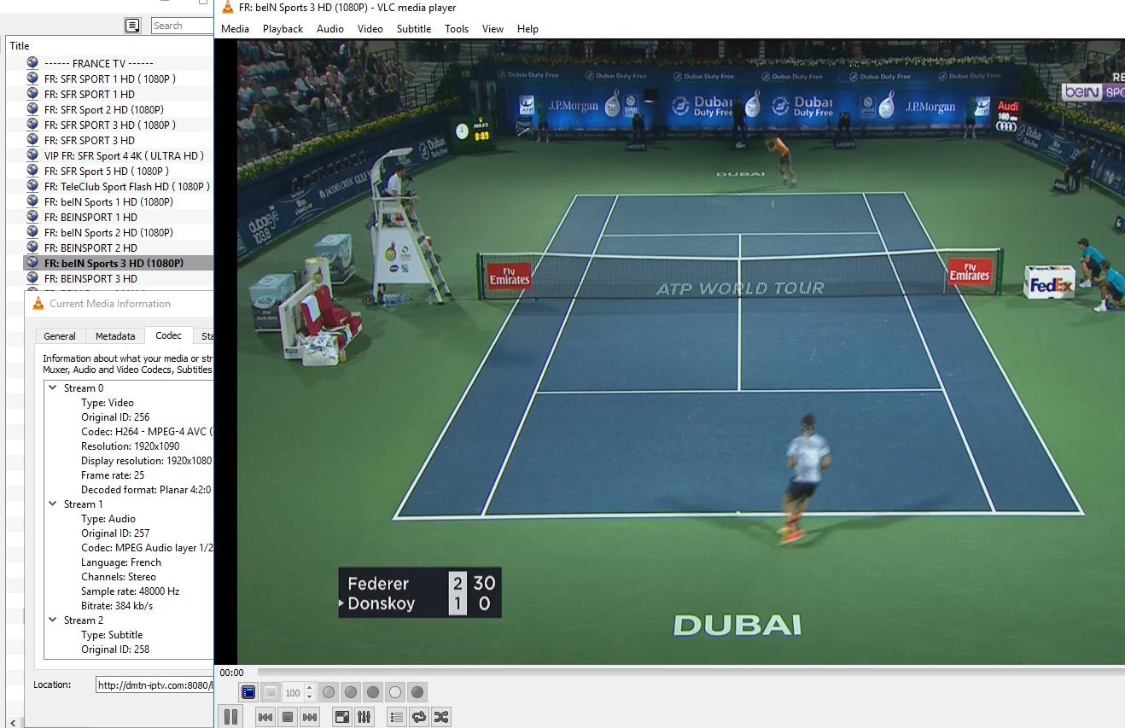Change playlist view mode icon
1125x728 pixels.
[x=132, y=26]
